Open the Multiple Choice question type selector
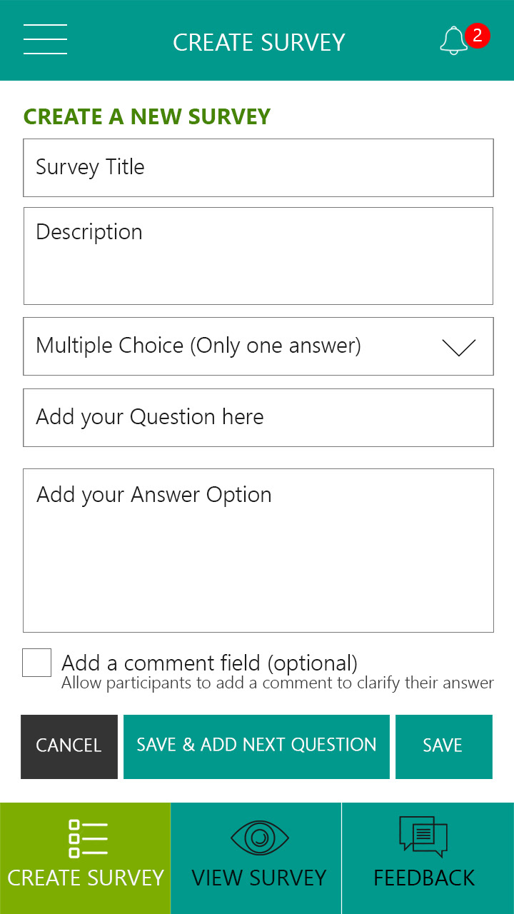Screen dimensions: 514x914 click(198, 346)
